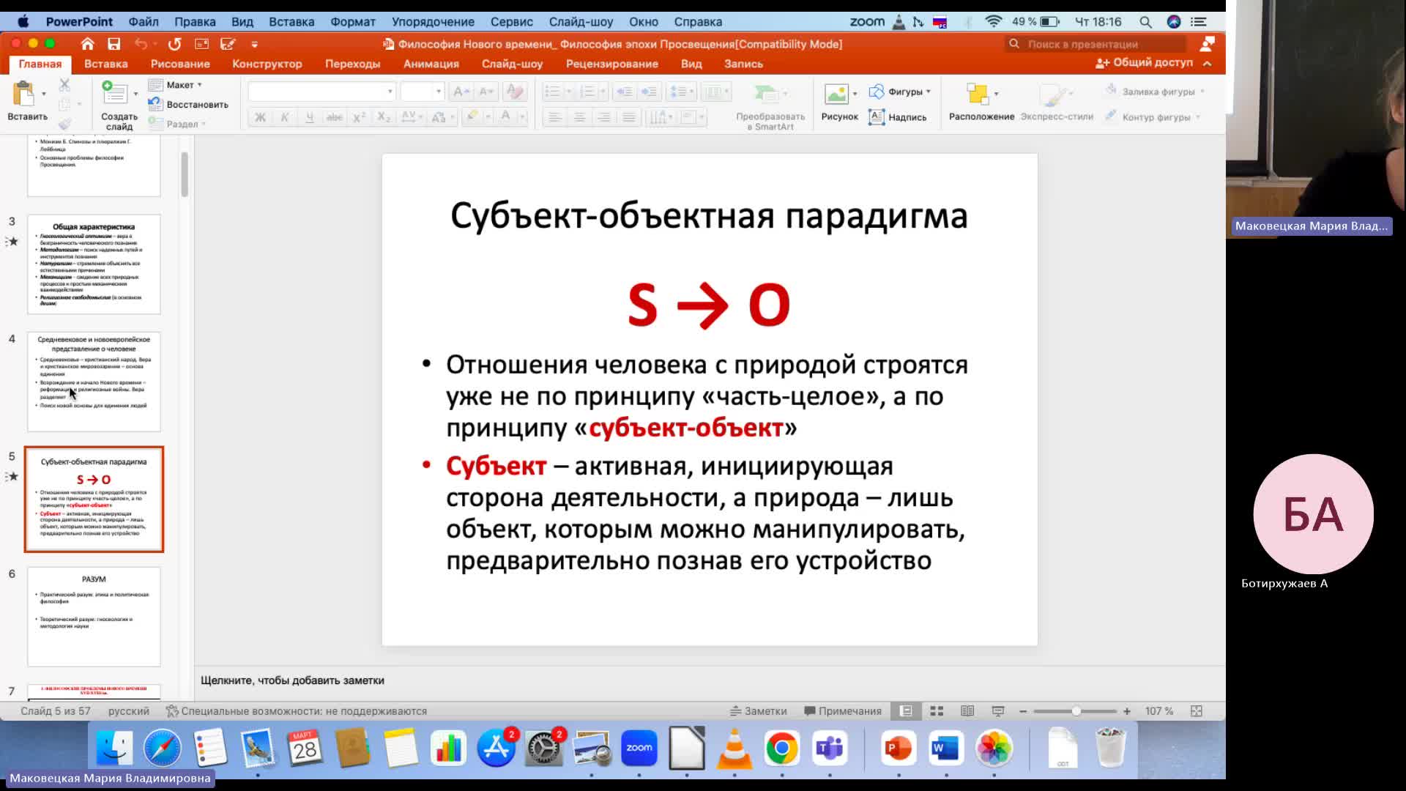Select slide 6 РАЗУМ thumbnail
This screenshot has height=791, width=1406.
(x=94, y=617)
